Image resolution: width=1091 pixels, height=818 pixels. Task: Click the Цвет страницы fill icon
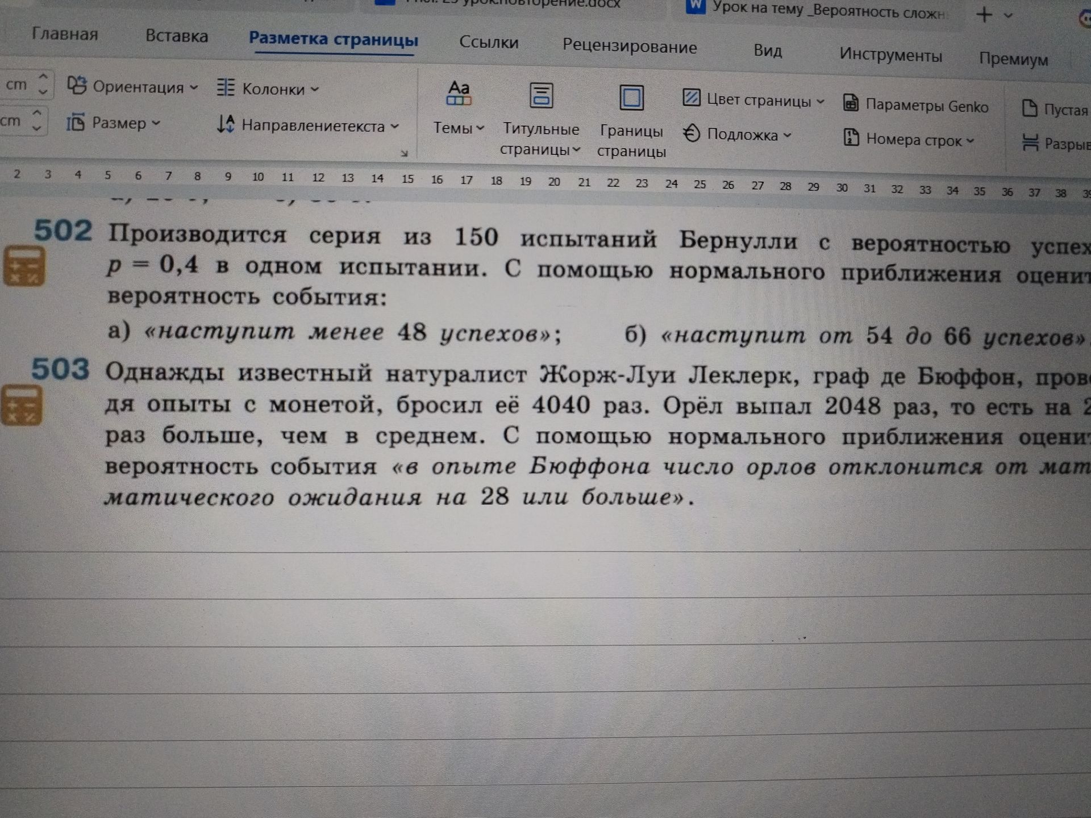pos(691,98)
